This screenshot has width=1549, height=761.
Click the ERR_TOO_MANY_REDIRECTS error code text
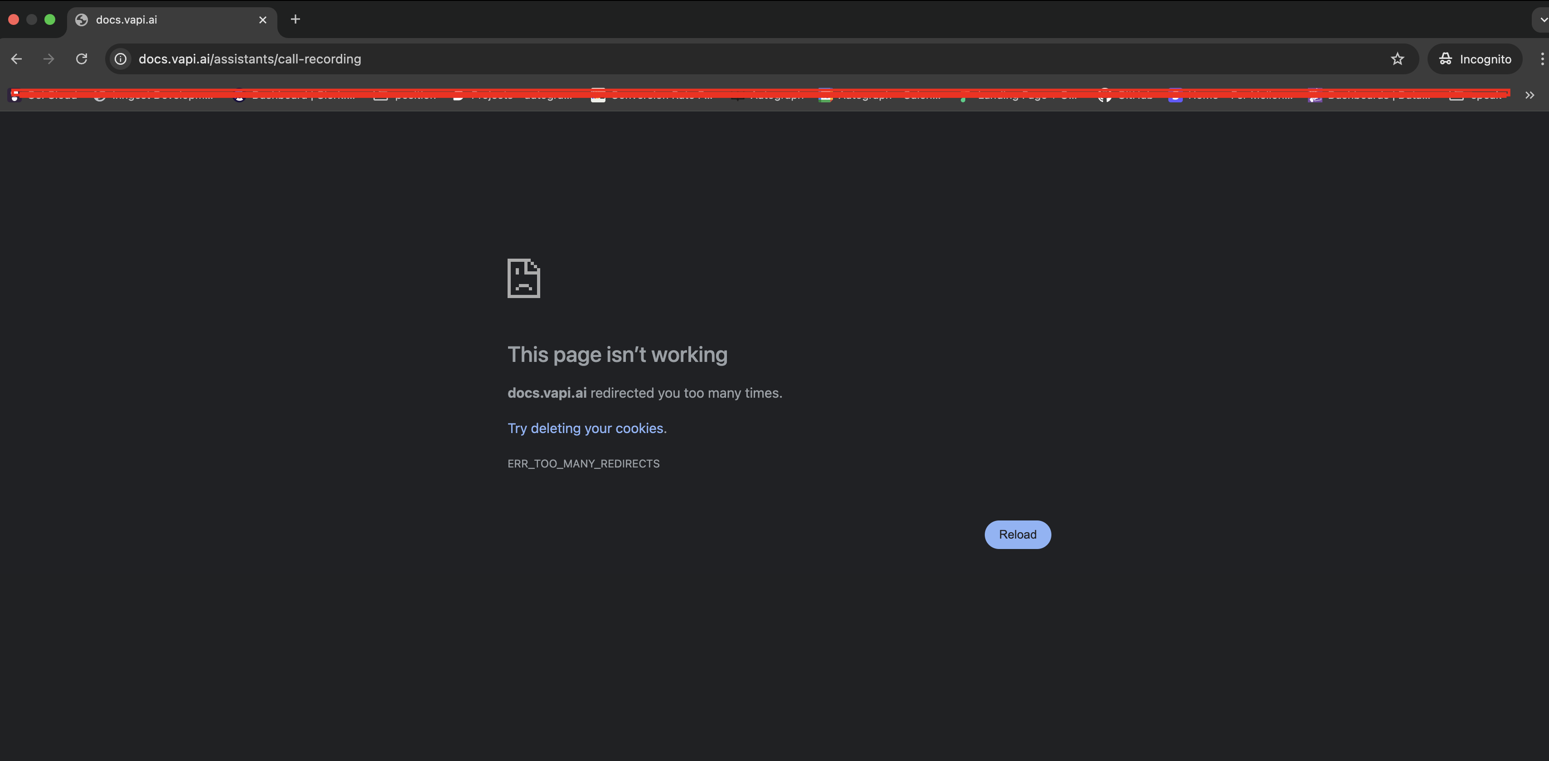pos(583,463)
